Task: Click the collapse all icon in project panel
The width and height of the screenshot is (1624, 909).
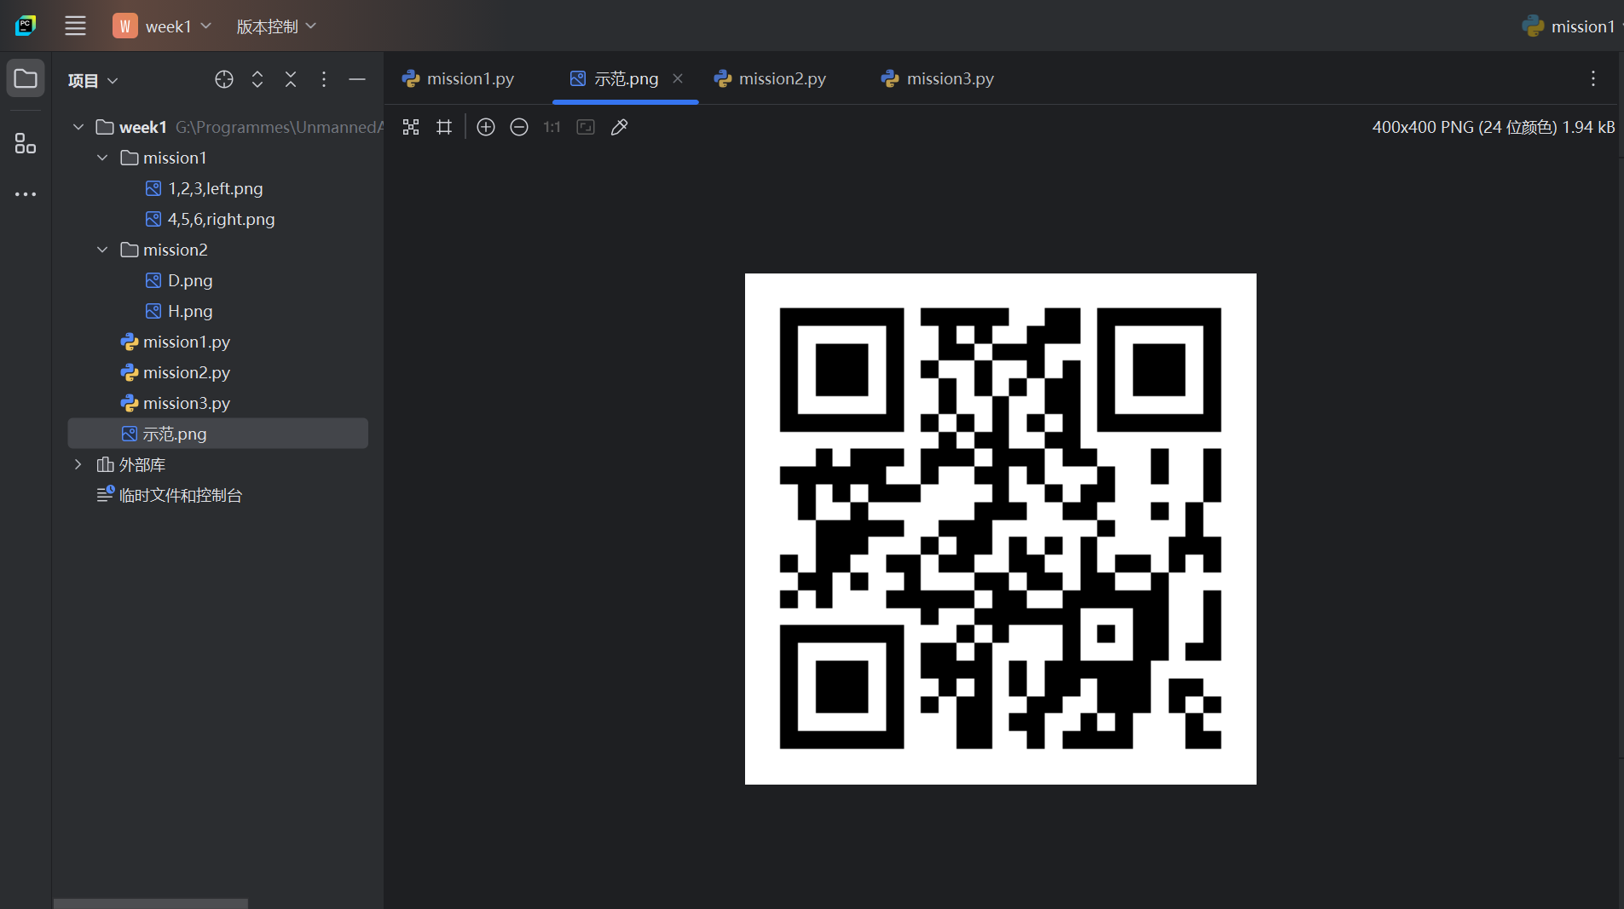Action: (291, 79)
